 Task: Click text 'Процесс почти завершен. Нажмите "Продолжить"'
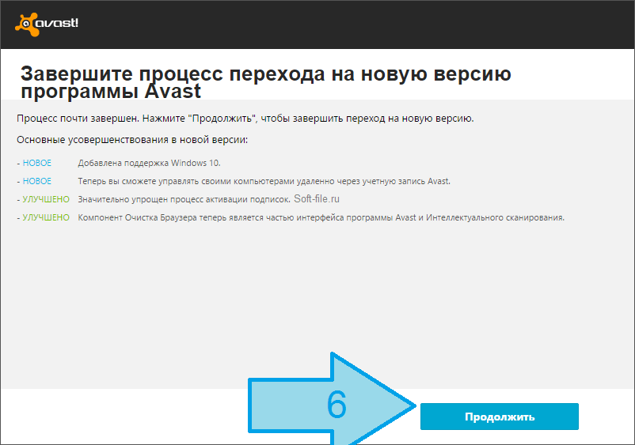pos(137,119)
